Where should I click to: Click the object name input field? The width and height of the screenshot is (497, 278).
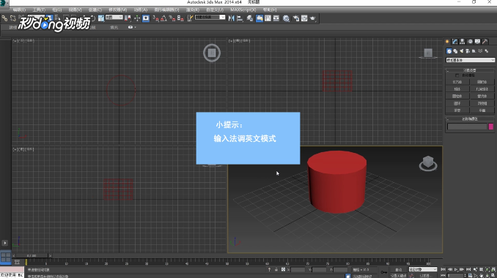(467, 127)
